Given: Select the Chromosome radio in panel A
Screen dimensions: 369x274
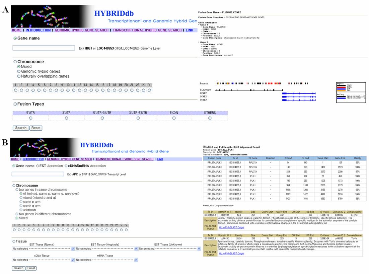Looking at the screenshot, I should pyautogui.click(x=15, y=62).
